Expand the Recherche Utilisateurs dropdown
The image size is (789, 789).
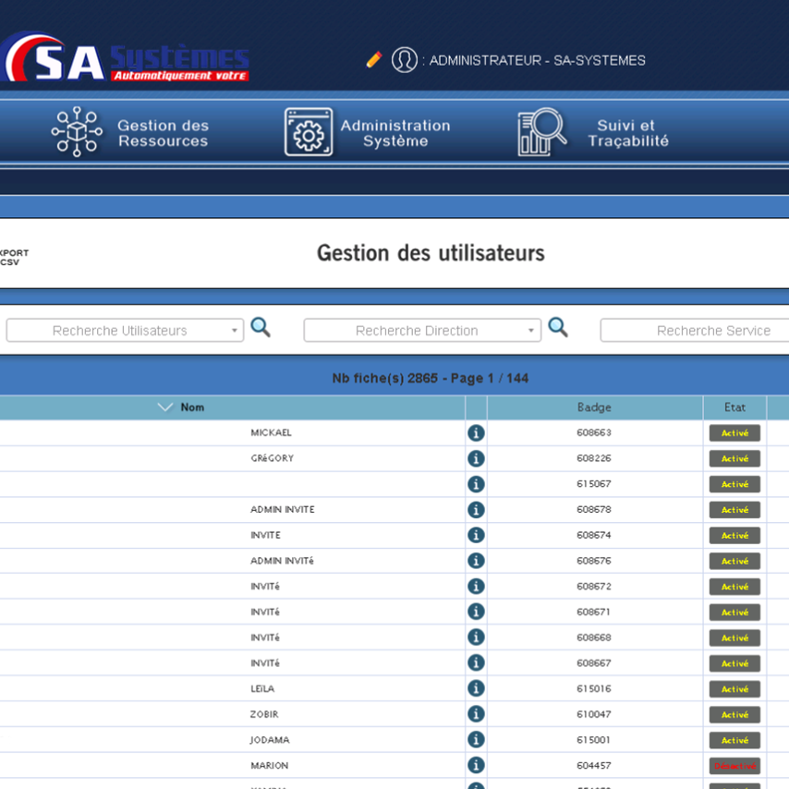click(x=235, y=331)
